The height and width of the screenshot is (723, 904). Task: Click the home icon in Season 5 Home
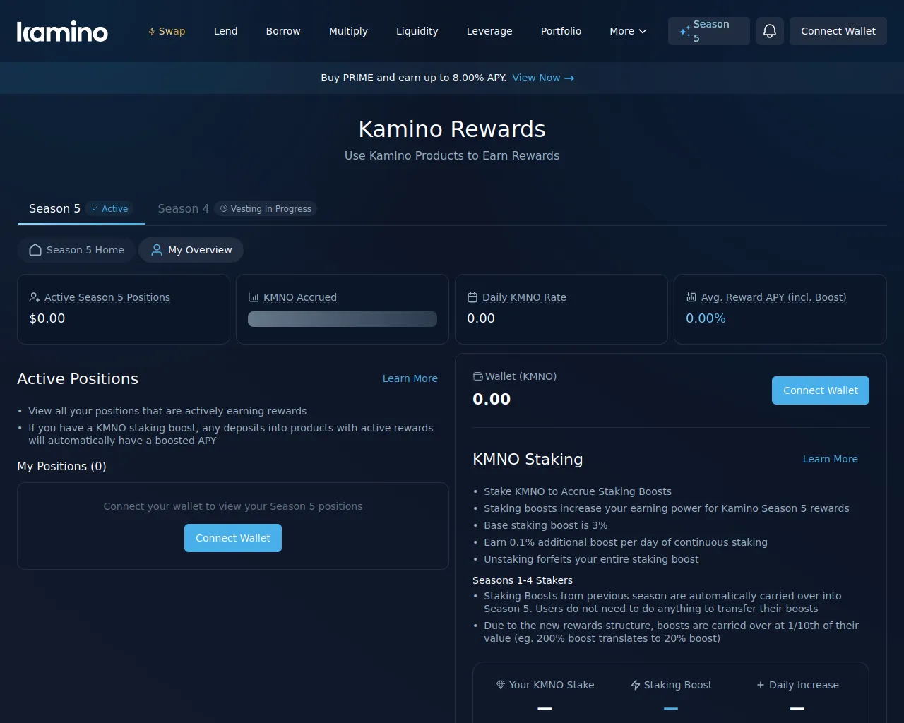tap(35, 250)
